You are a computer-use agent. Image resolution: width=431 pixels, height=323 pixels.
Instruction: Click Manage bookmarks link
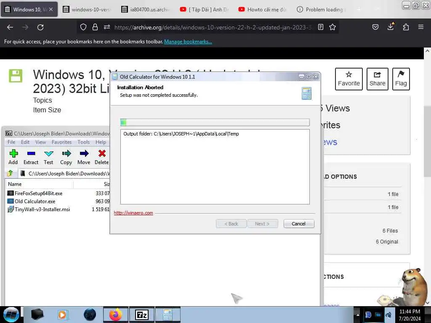coord(188,42)
